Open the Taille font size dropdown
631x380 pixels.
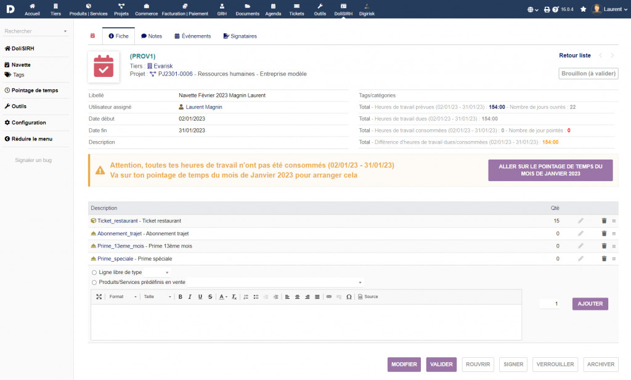(157, 297)
